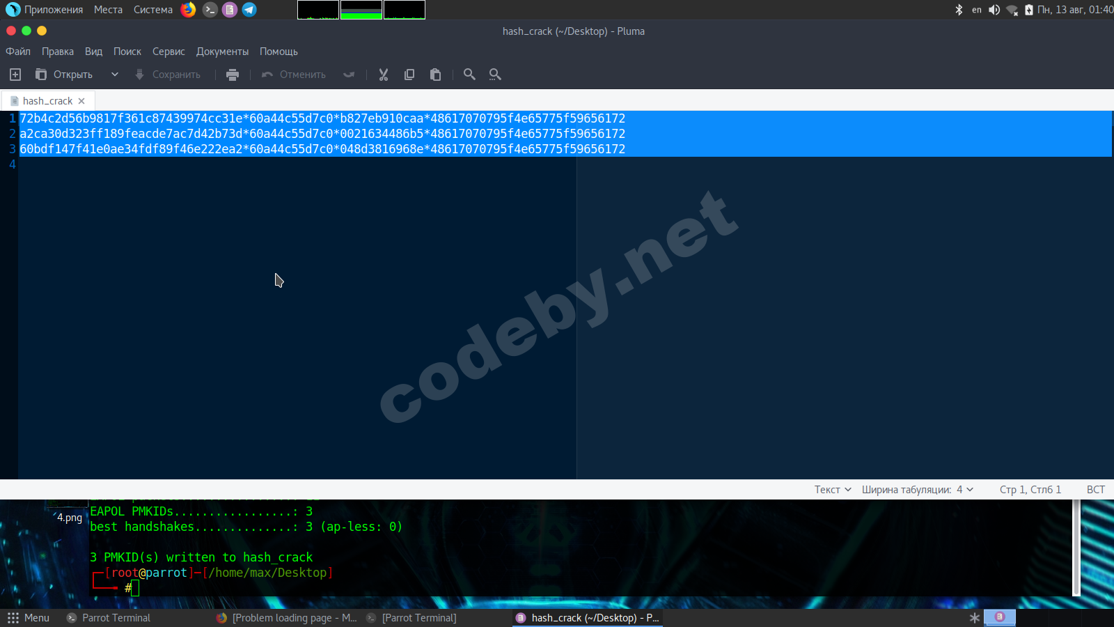
Task: Click the date and time clock
Action: [x=1075, y=10]
